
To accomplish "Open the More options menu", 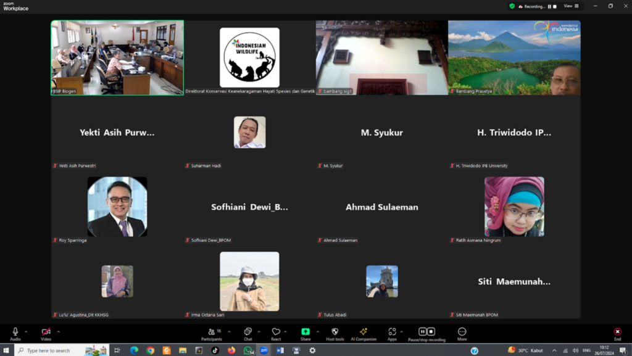I will pos(462,333).
